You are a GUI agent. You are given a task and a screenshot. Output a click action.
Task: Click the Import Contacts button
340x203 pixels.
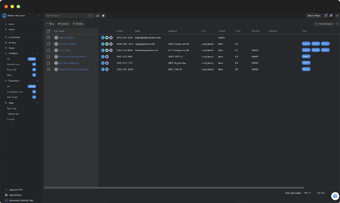coord(324,24)
